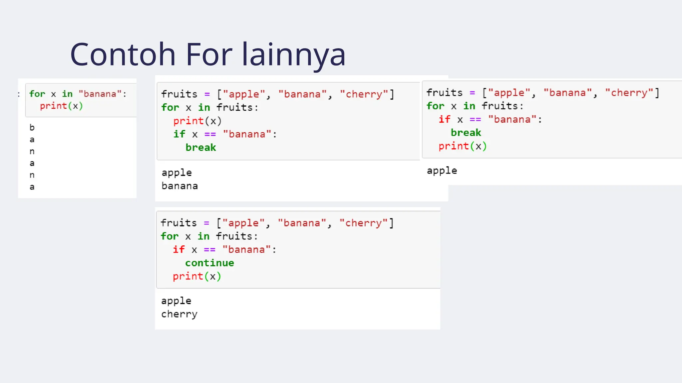682x383 pixels.
Task: Click fruits list definition in bottom cell
Action: [277, 223]
